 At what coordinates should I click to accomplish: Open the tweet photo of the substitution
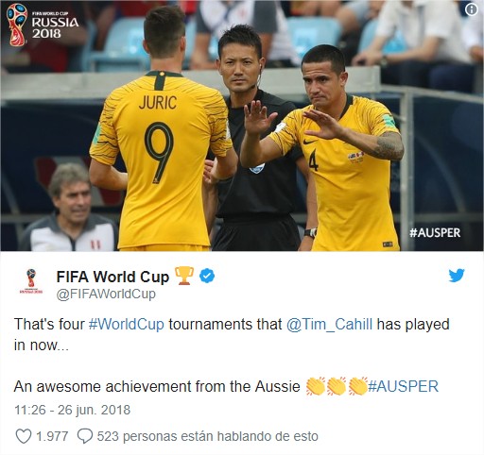pos(242,126)
